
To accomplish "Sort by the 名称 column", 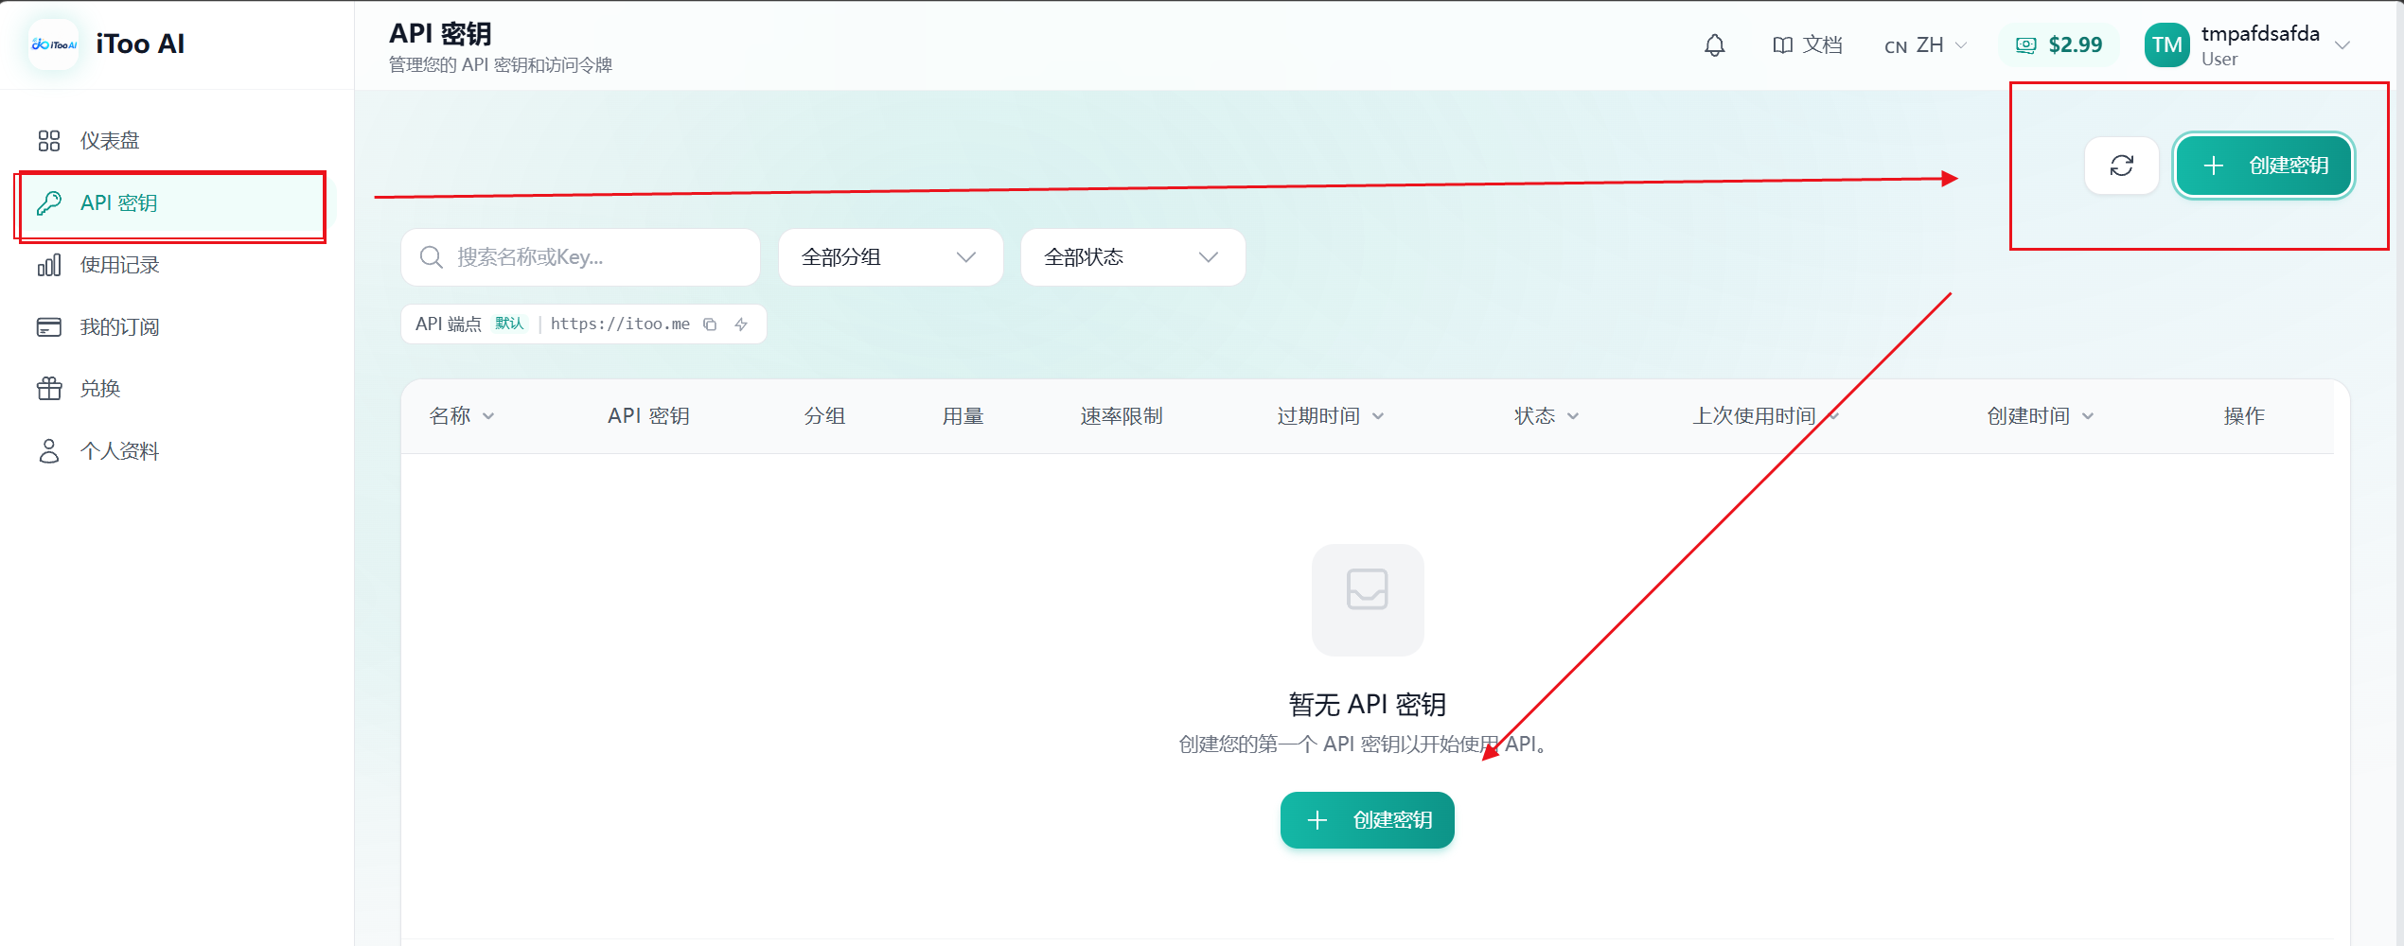I will coord(462,416).
